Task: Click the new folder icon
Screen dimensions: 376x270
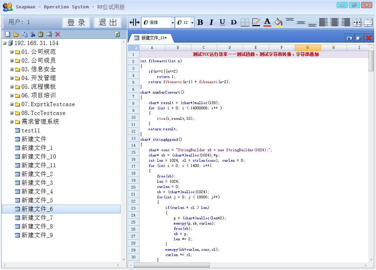Action: tap(16, 35)
